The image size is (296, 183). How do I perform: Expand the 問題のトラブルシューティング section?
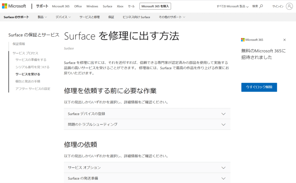pos(147,124)
